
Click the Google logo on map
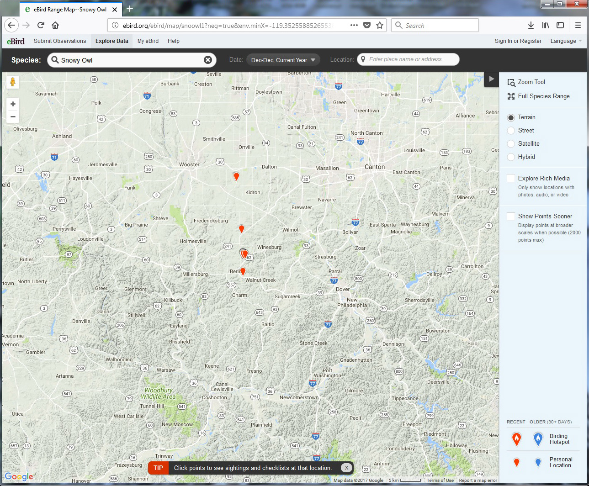(19, 476)
